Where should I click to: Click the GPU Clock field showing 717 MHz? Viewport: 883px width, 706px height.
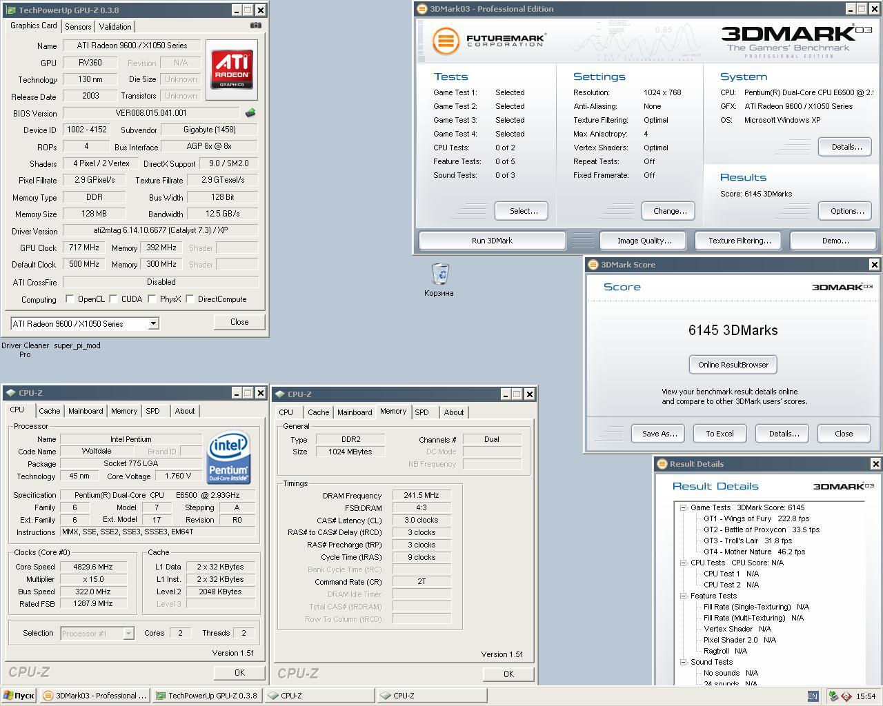pyautogui.click(x=84, y=248)
